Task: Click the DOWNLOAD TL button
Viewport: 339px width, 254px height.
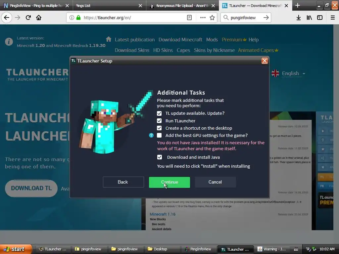Action: pyautogui.click(x=31, y=188)
